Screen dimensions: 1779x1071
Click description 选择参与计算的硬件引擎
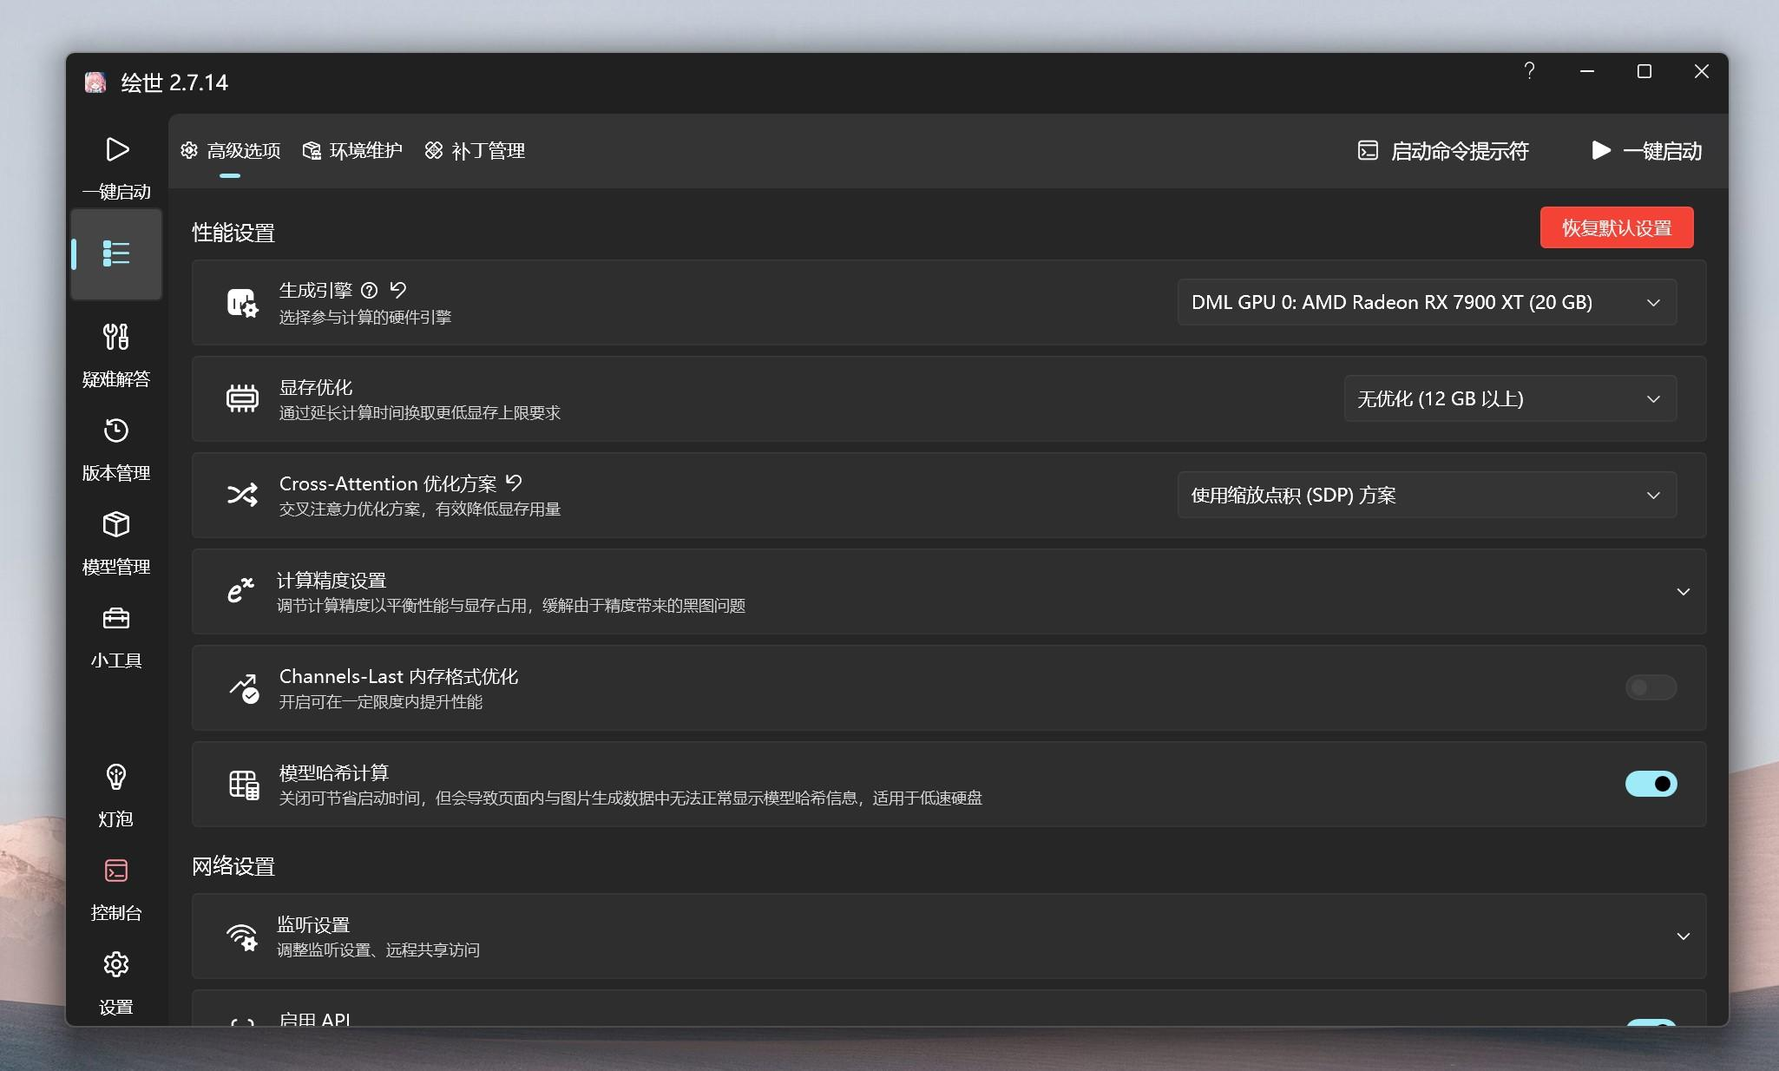pyautogui.click(x=365, y=318)
